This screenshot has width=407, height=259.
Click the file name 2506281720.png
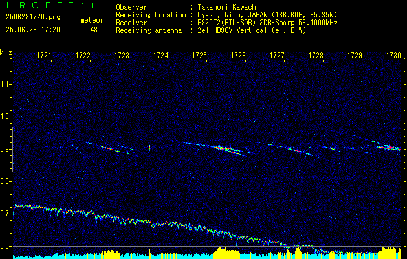tap(33, 17)
